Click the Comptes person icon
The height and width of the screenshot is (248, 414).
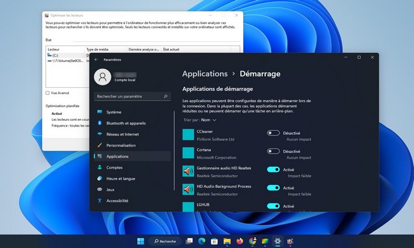click(x=100, y=167)
